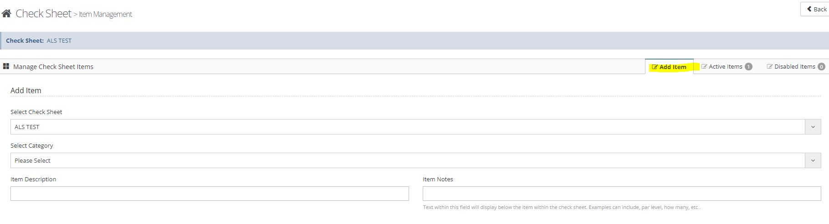Screen dimensions: 829x224
Task: Click the left chevron on Back button
Action: (x=809, y=9)
